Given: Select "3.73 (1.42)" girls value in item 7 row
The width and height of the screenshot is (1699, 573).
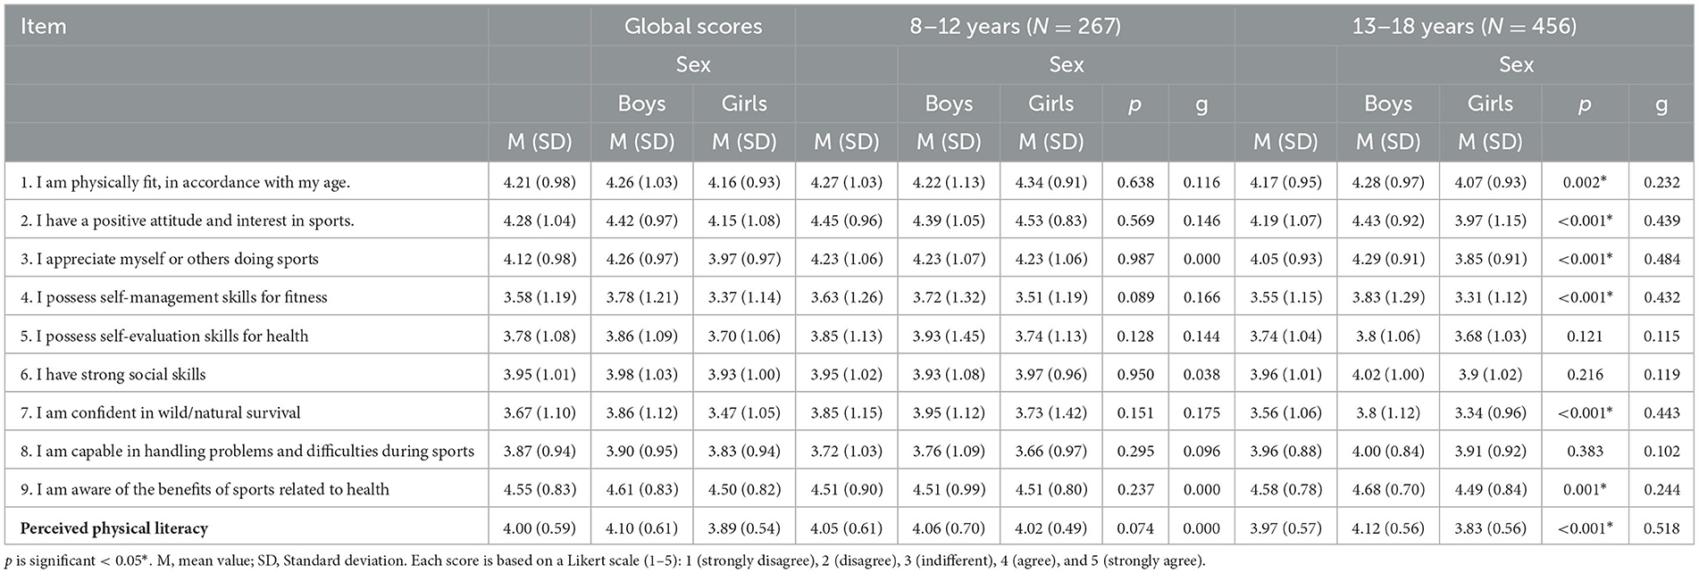Looking at the screenshot, I should pyautogui.click(x=1051, y=412).
